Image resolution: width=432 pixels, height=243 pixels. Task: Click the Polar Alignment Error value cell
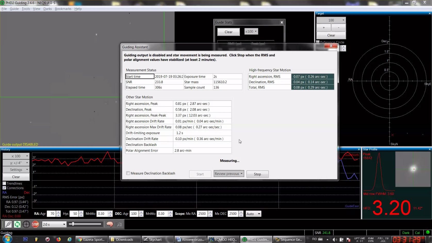coord(202,151)
